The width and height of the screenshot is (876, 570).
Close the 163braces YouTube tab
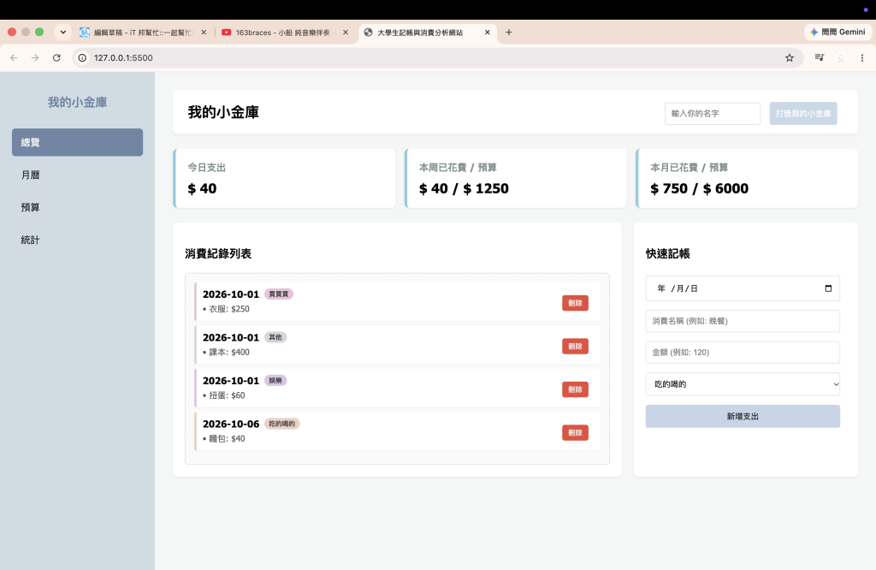click(346, 33)
